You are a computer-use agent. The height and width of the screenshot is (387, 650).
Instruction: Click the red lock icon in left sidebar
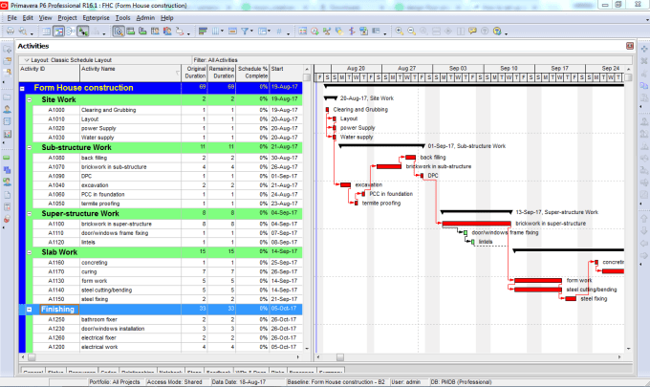click(x=7, y=219)
